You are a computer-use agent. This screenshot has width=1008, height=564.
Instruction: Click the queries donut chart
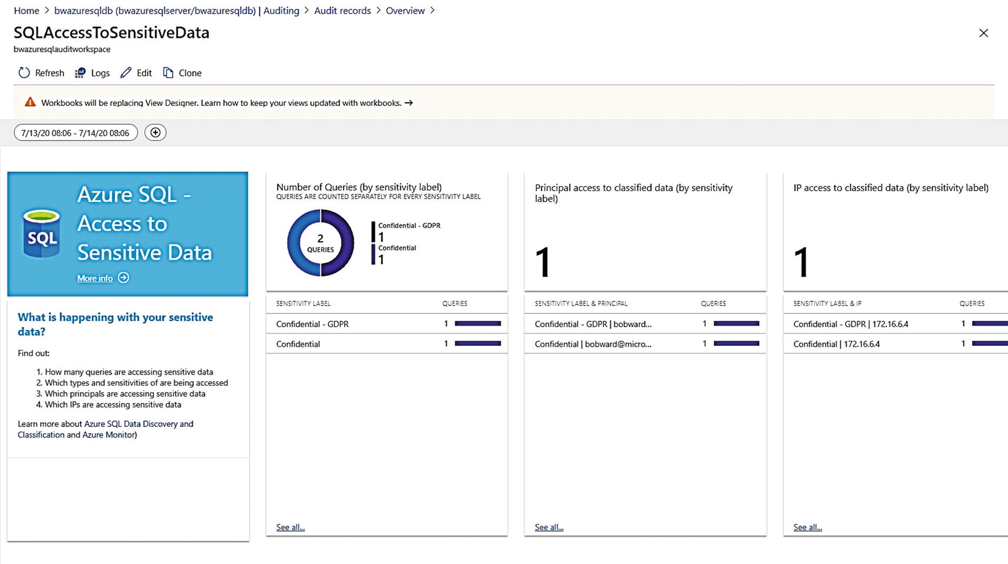(321, 243)
